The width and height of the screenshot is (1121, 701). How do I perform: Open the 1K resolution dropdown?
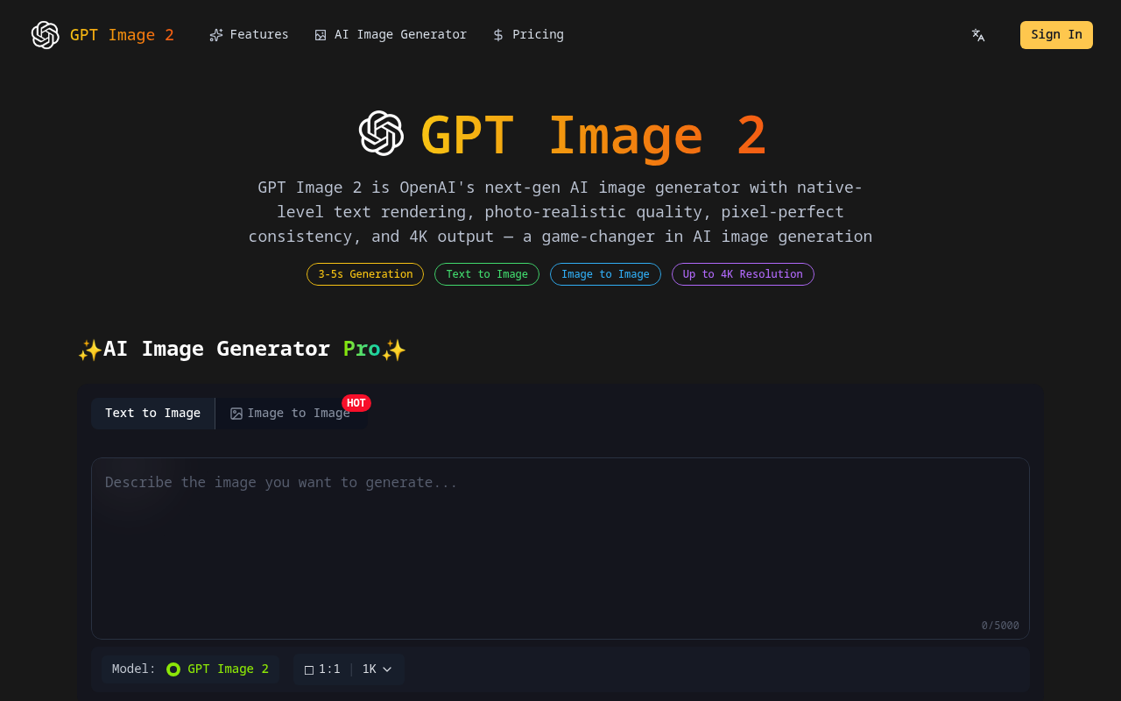point(377,669)
